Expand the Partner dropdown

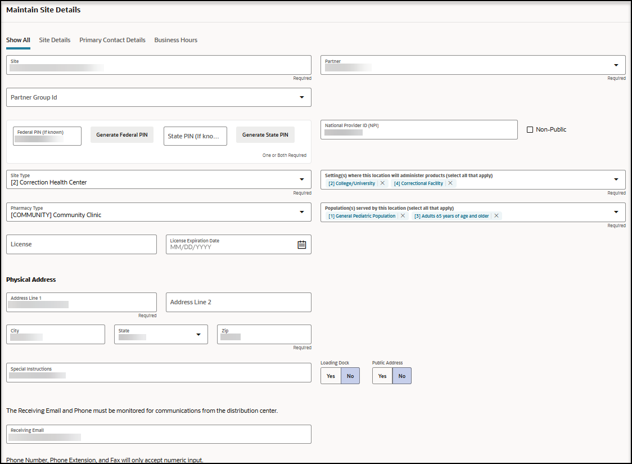616,65
